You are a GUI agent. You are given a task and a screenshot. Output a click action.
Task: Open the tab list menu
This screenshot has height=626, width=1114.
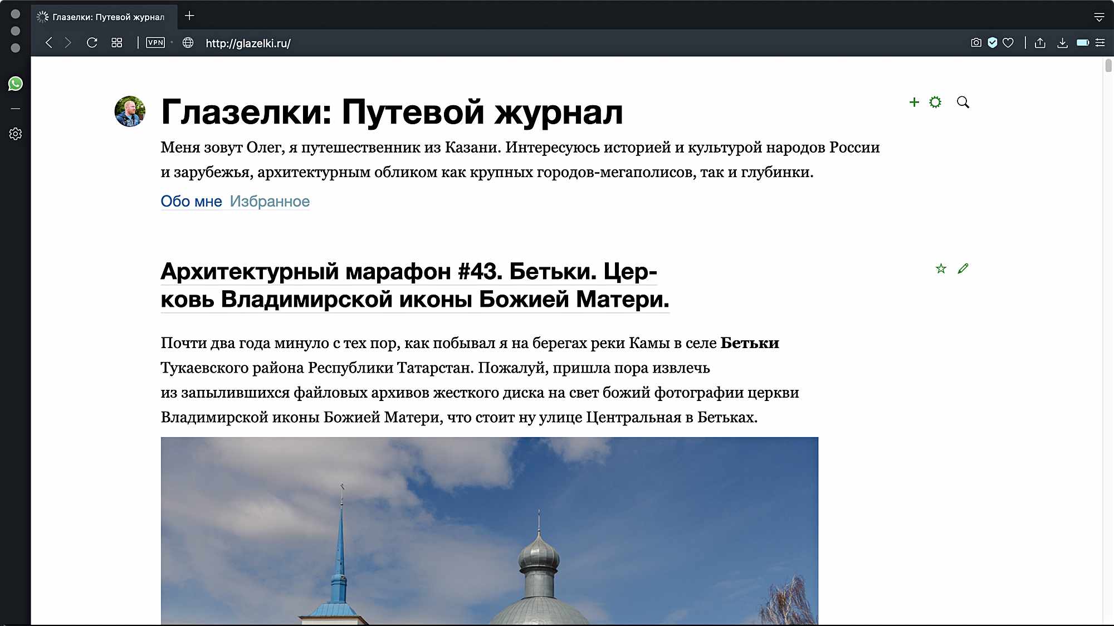point(1099,17)
